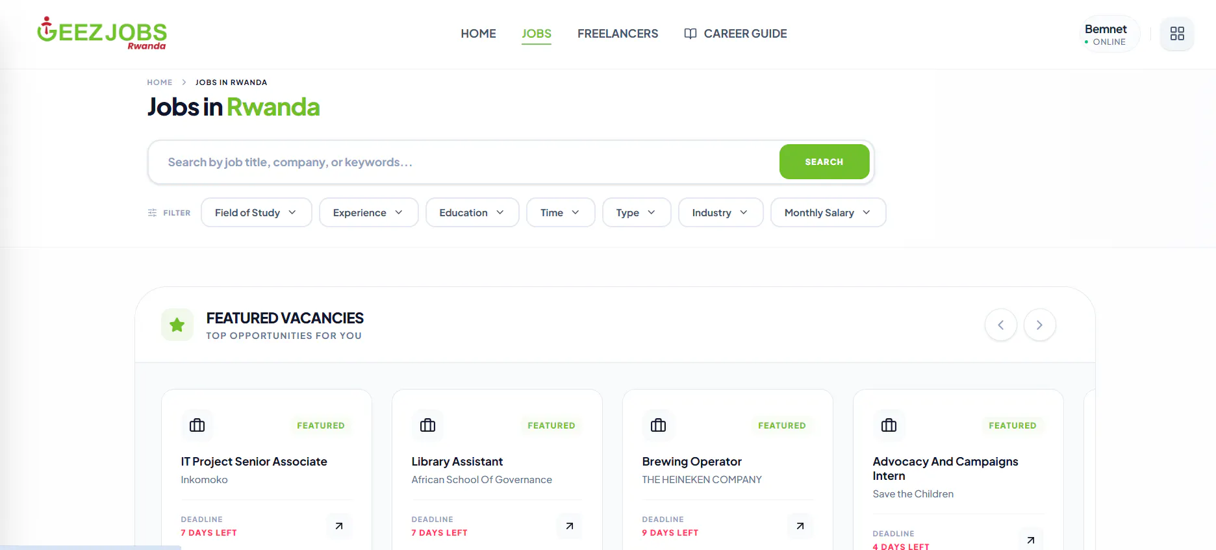Click the 4 Days Left deadline text
This screenshot has height=550, width=1216.
point(901,546)
